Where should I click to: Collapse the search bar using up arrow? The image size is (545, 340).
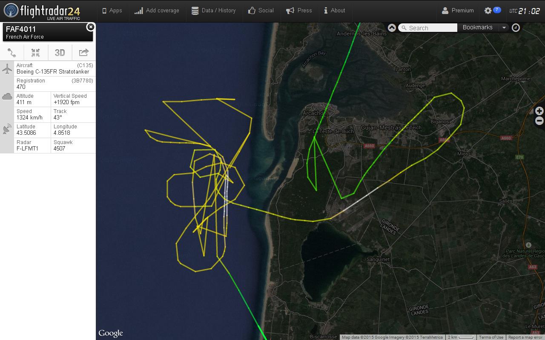392,28
